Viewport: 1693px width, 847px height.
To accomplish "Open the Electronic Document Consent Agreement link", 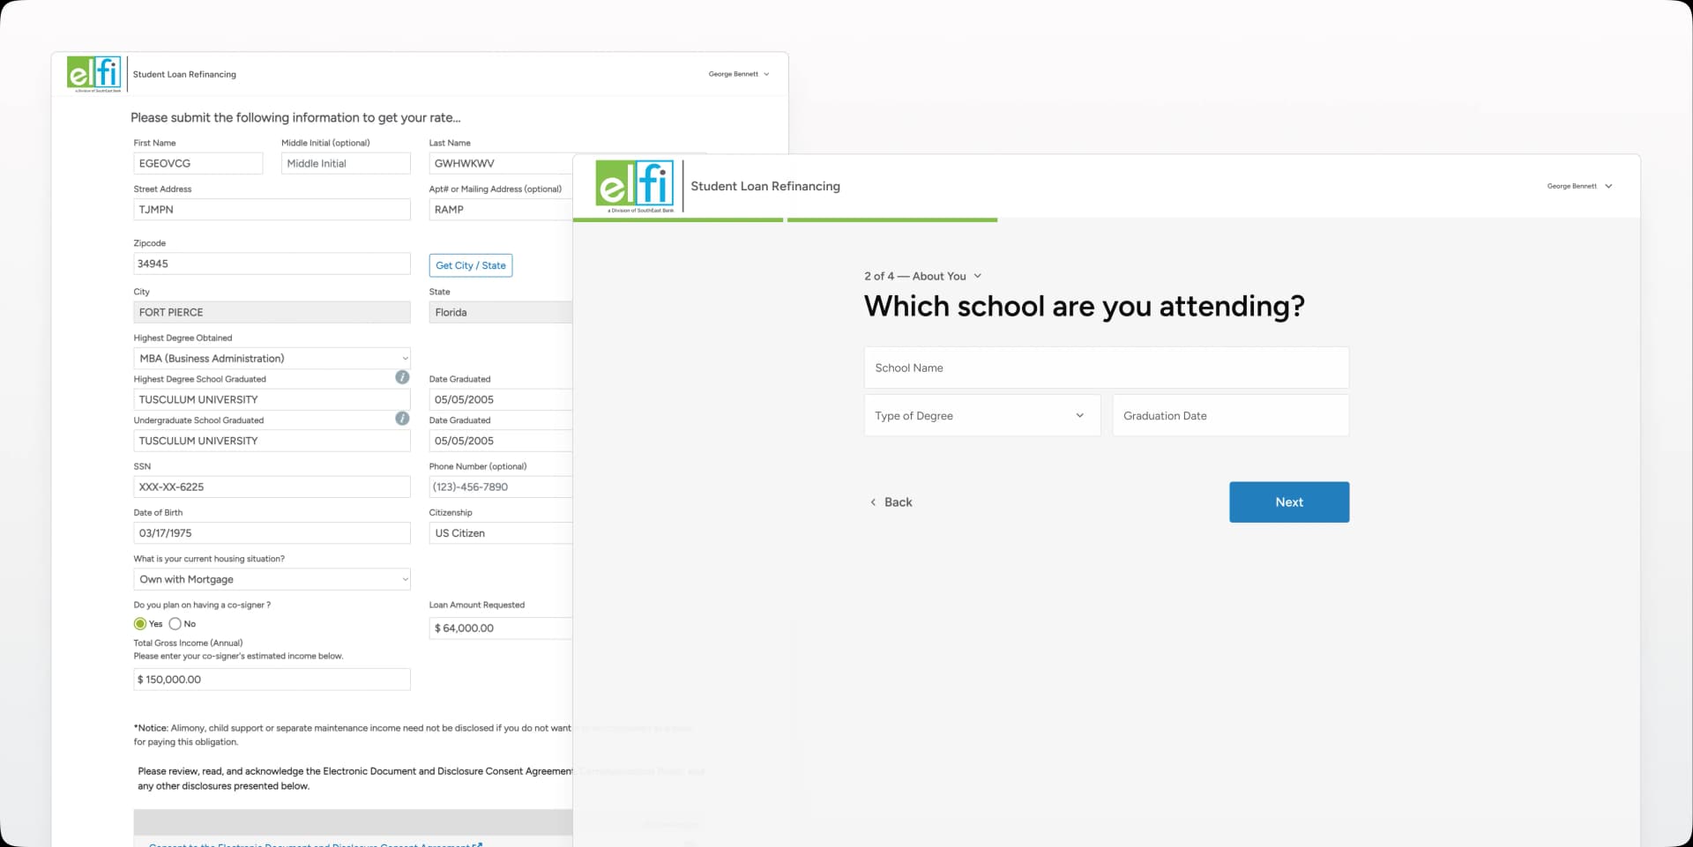I will (x=309, y=844).
